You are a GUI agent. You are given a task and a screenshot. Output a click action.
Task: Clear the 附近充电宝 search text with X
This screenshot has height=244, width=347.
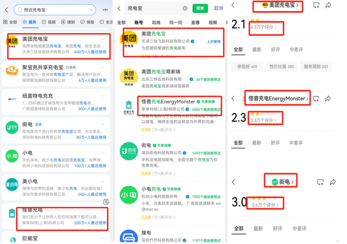click(x=91, y=10)
